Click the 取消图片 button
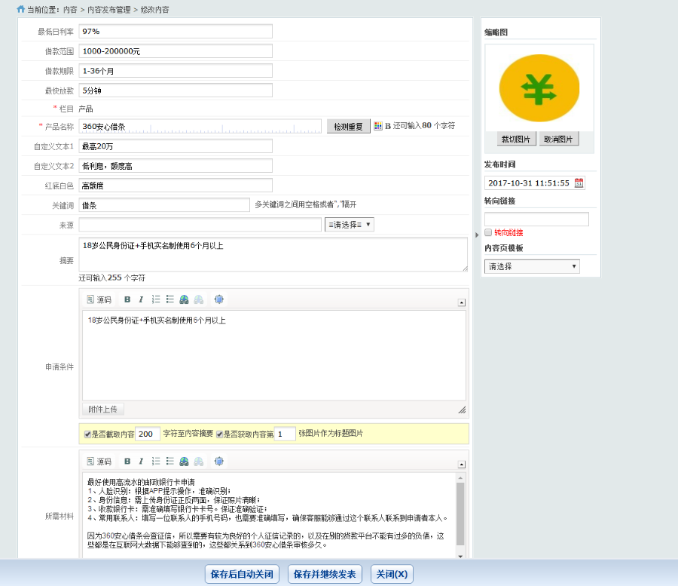 [x=558, y=139]
